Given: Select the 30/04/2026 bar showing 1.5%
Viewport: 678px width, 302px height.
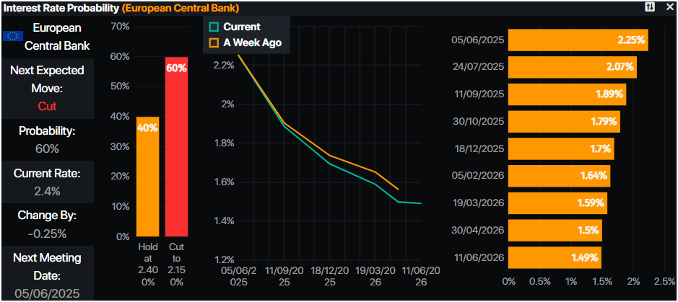Looking at the screenshot, I should (555, 230).
